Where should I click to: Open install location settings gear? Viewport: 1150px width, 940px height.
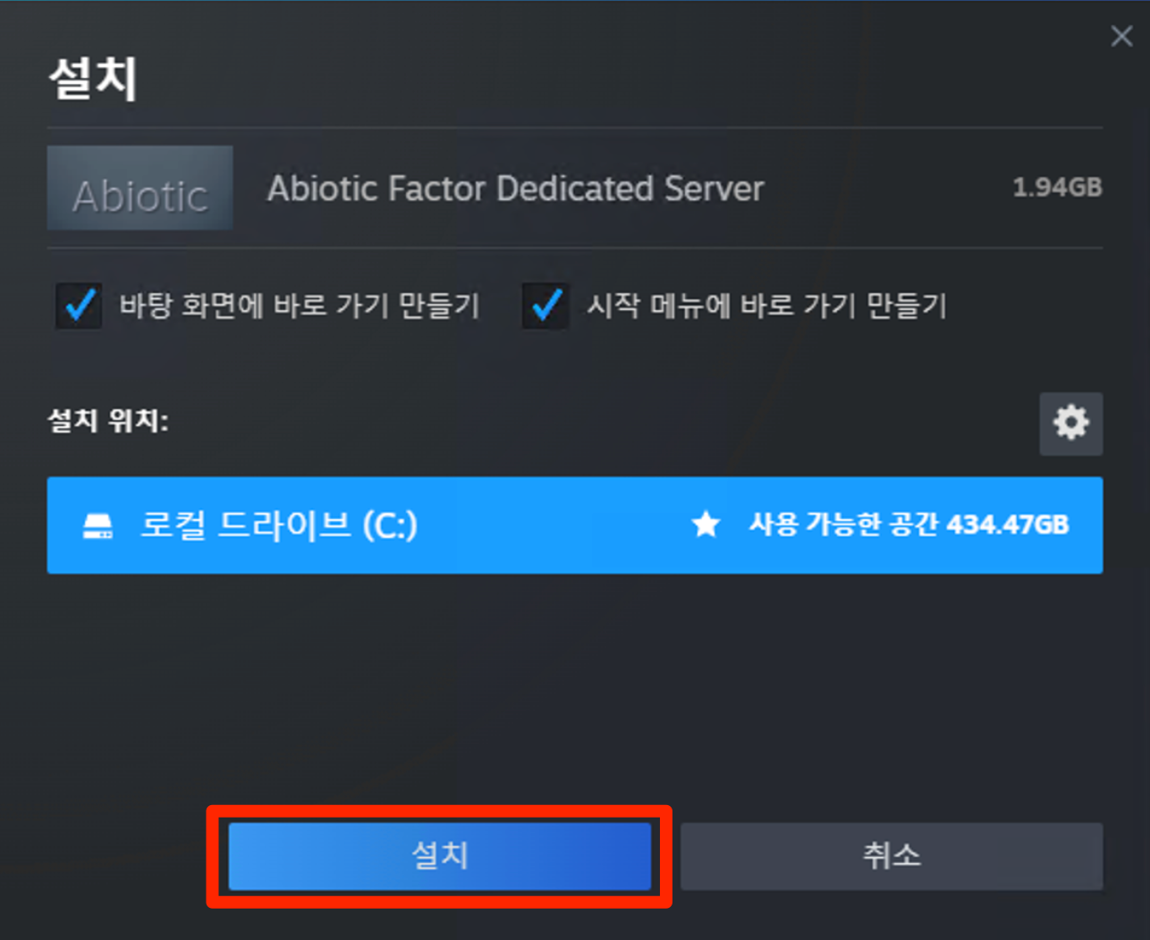(x=1070, y=424)
